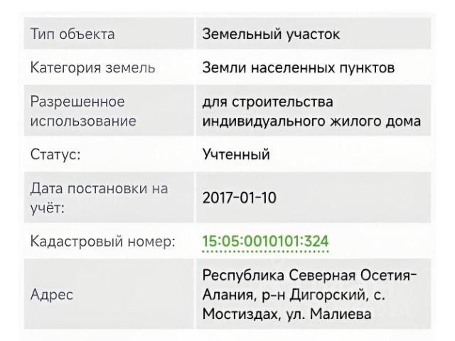Click the village name "Мостиздах"
The width and height of the screenshot is (455, 341).
(237, 313)
